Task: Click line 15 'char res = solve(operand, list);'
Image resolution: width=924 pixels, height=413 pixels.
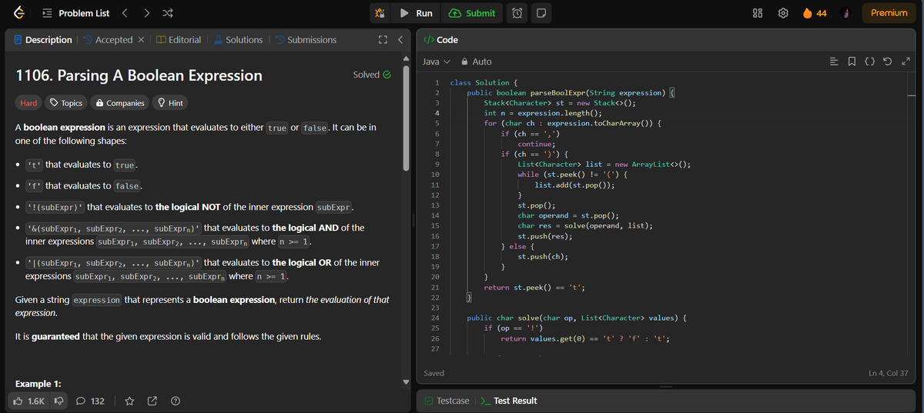Action: click(x=585, y=226)
